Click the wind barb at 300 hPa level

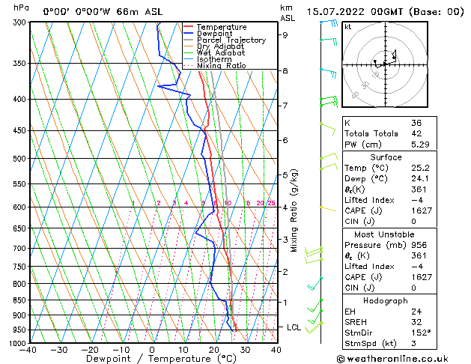[329, 22]
